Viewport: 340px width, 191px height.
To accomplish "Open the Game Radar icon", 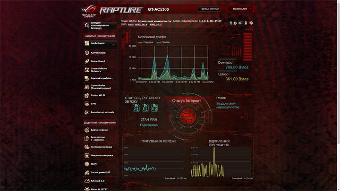I will pos(87,87).
